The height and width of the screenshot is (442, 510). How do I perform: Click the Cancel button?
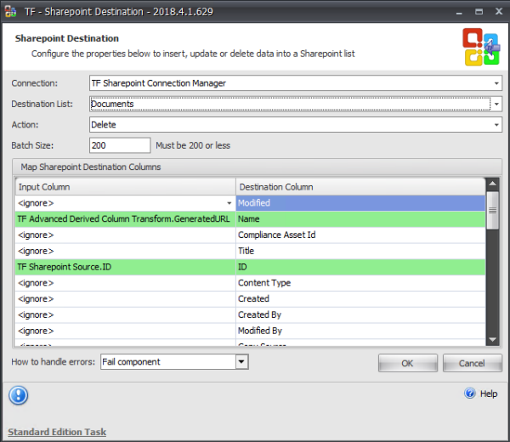(472, 363)
